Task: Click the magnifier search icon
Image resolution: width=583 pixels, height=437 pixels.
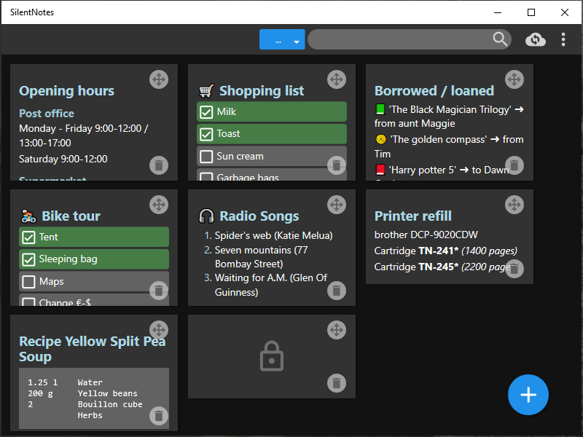Action: [500, 39]
